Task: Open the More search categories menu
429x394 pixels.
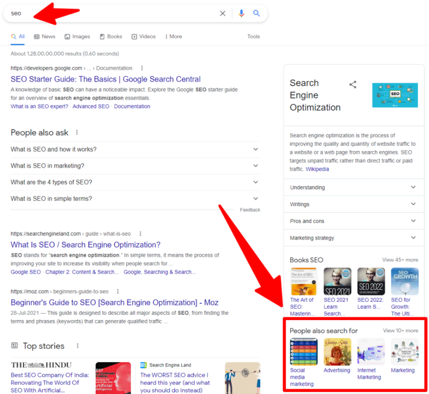Action: pyautogui.click(x=174, y=36)
